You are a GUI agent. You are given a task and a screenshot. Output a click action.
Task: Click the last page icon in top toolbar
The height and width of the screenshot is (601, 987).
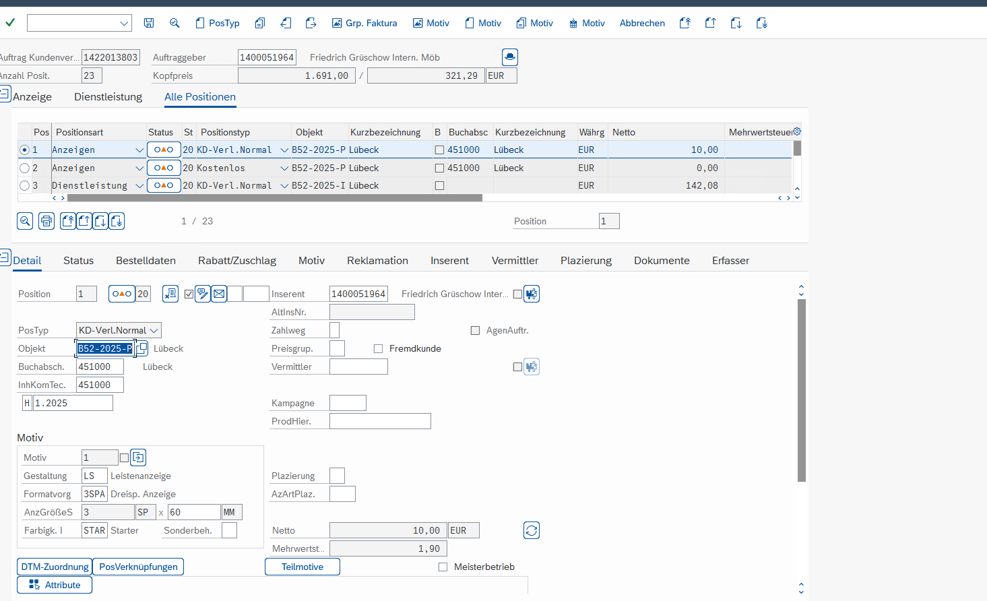coord(762,23)
